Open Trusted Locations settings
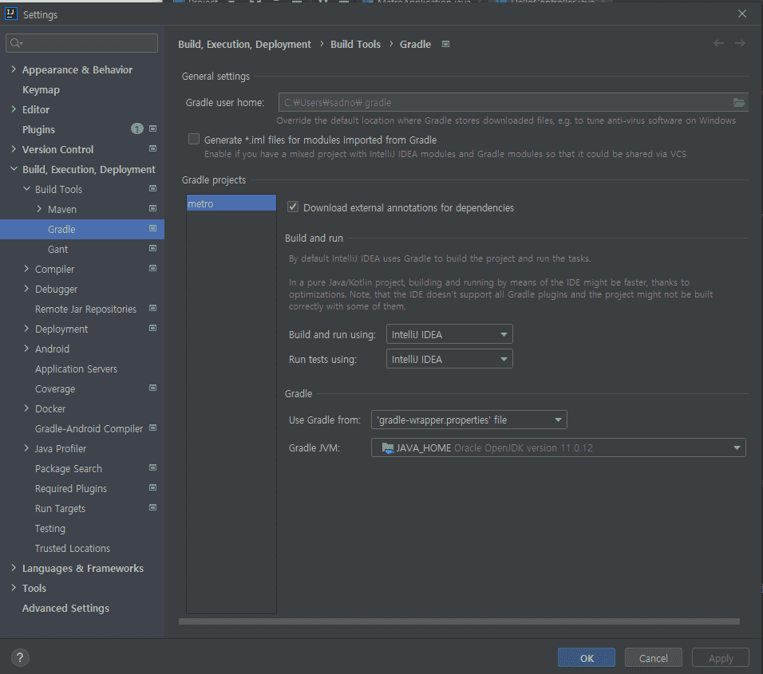The height and width of the screenshot is (674, 763). click(73, 549)
